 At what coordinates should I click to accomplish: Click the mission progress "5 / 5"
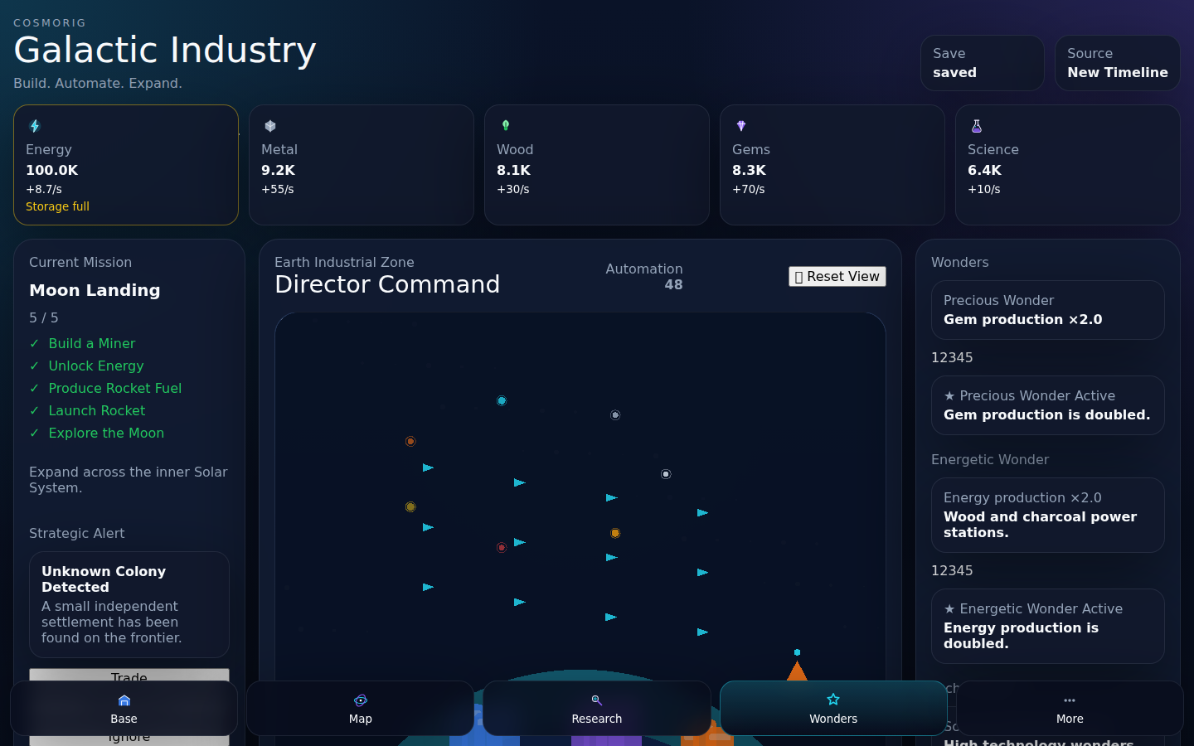tap(44, 317)
